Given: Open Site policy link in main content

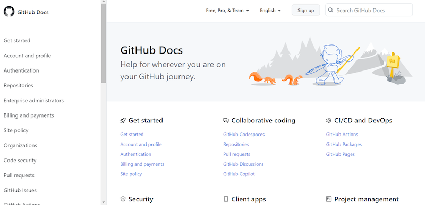Looking at the screenshot, I should tap(131, 174).
